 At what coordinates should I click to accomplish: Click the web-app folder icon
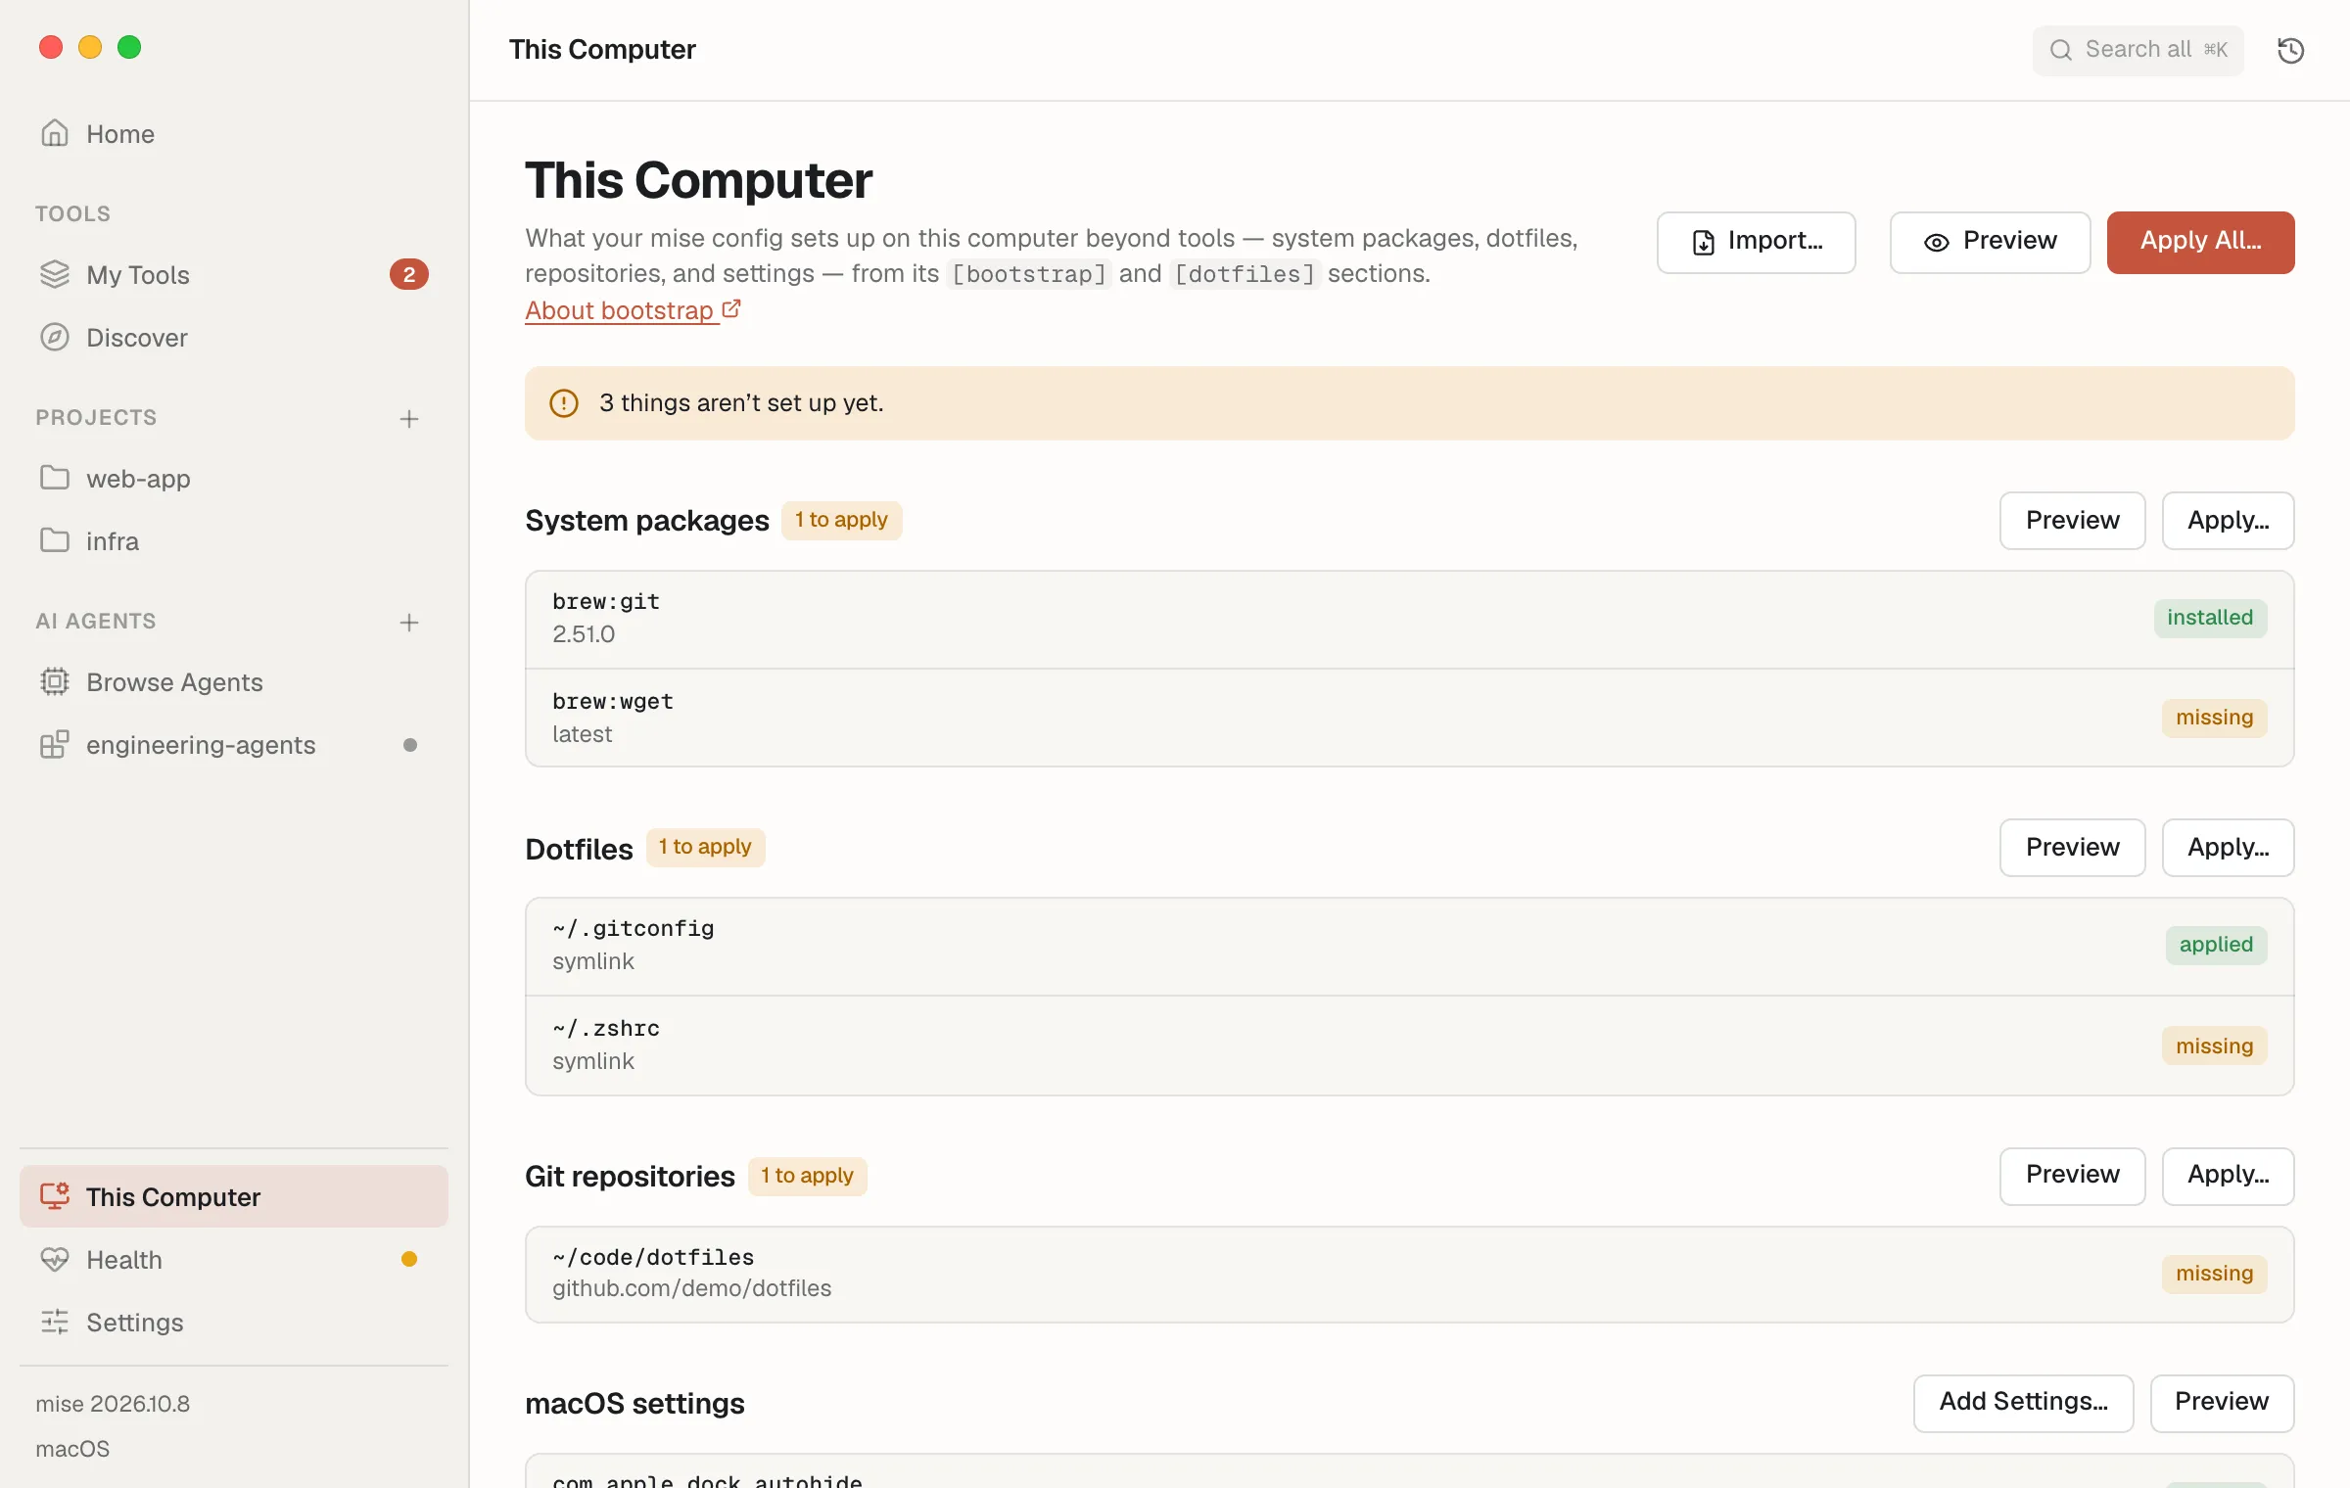pyautogui.click(x=55, y=478)
